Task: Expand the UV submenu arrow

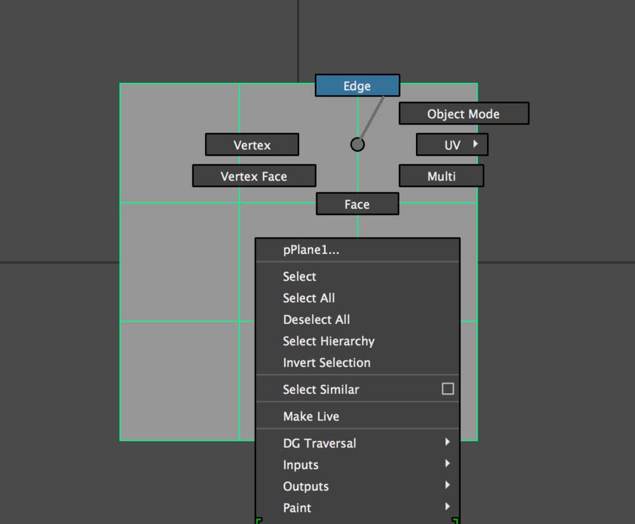Action: click(476, 144)
